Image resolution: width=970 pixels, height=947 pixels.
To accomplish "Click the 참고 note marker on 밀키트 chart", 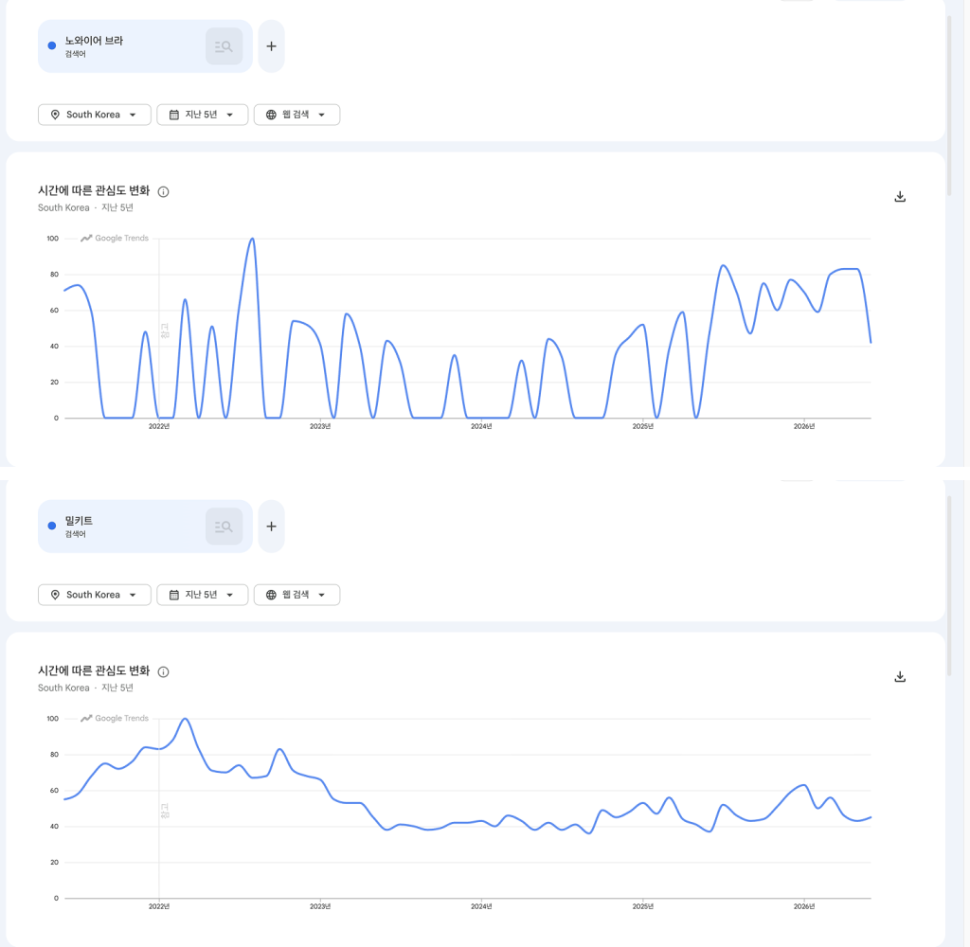I will coord(165,811).
